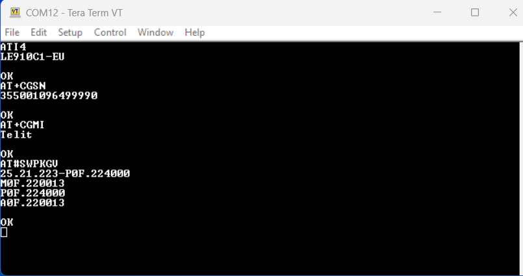Click the IMEI number 355001096499990
523x276 pixels.
[x=49, y=95]
